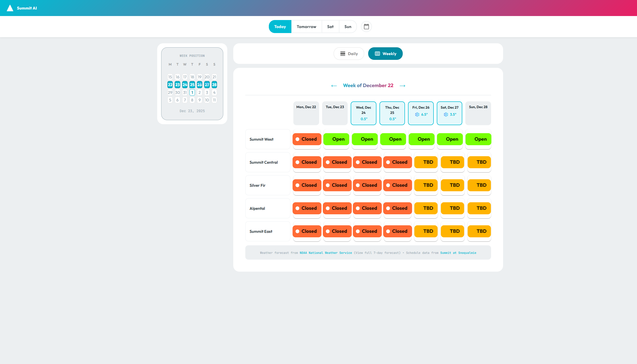Click the snowflake icon on Sat, Dec 27

(446, 114)
